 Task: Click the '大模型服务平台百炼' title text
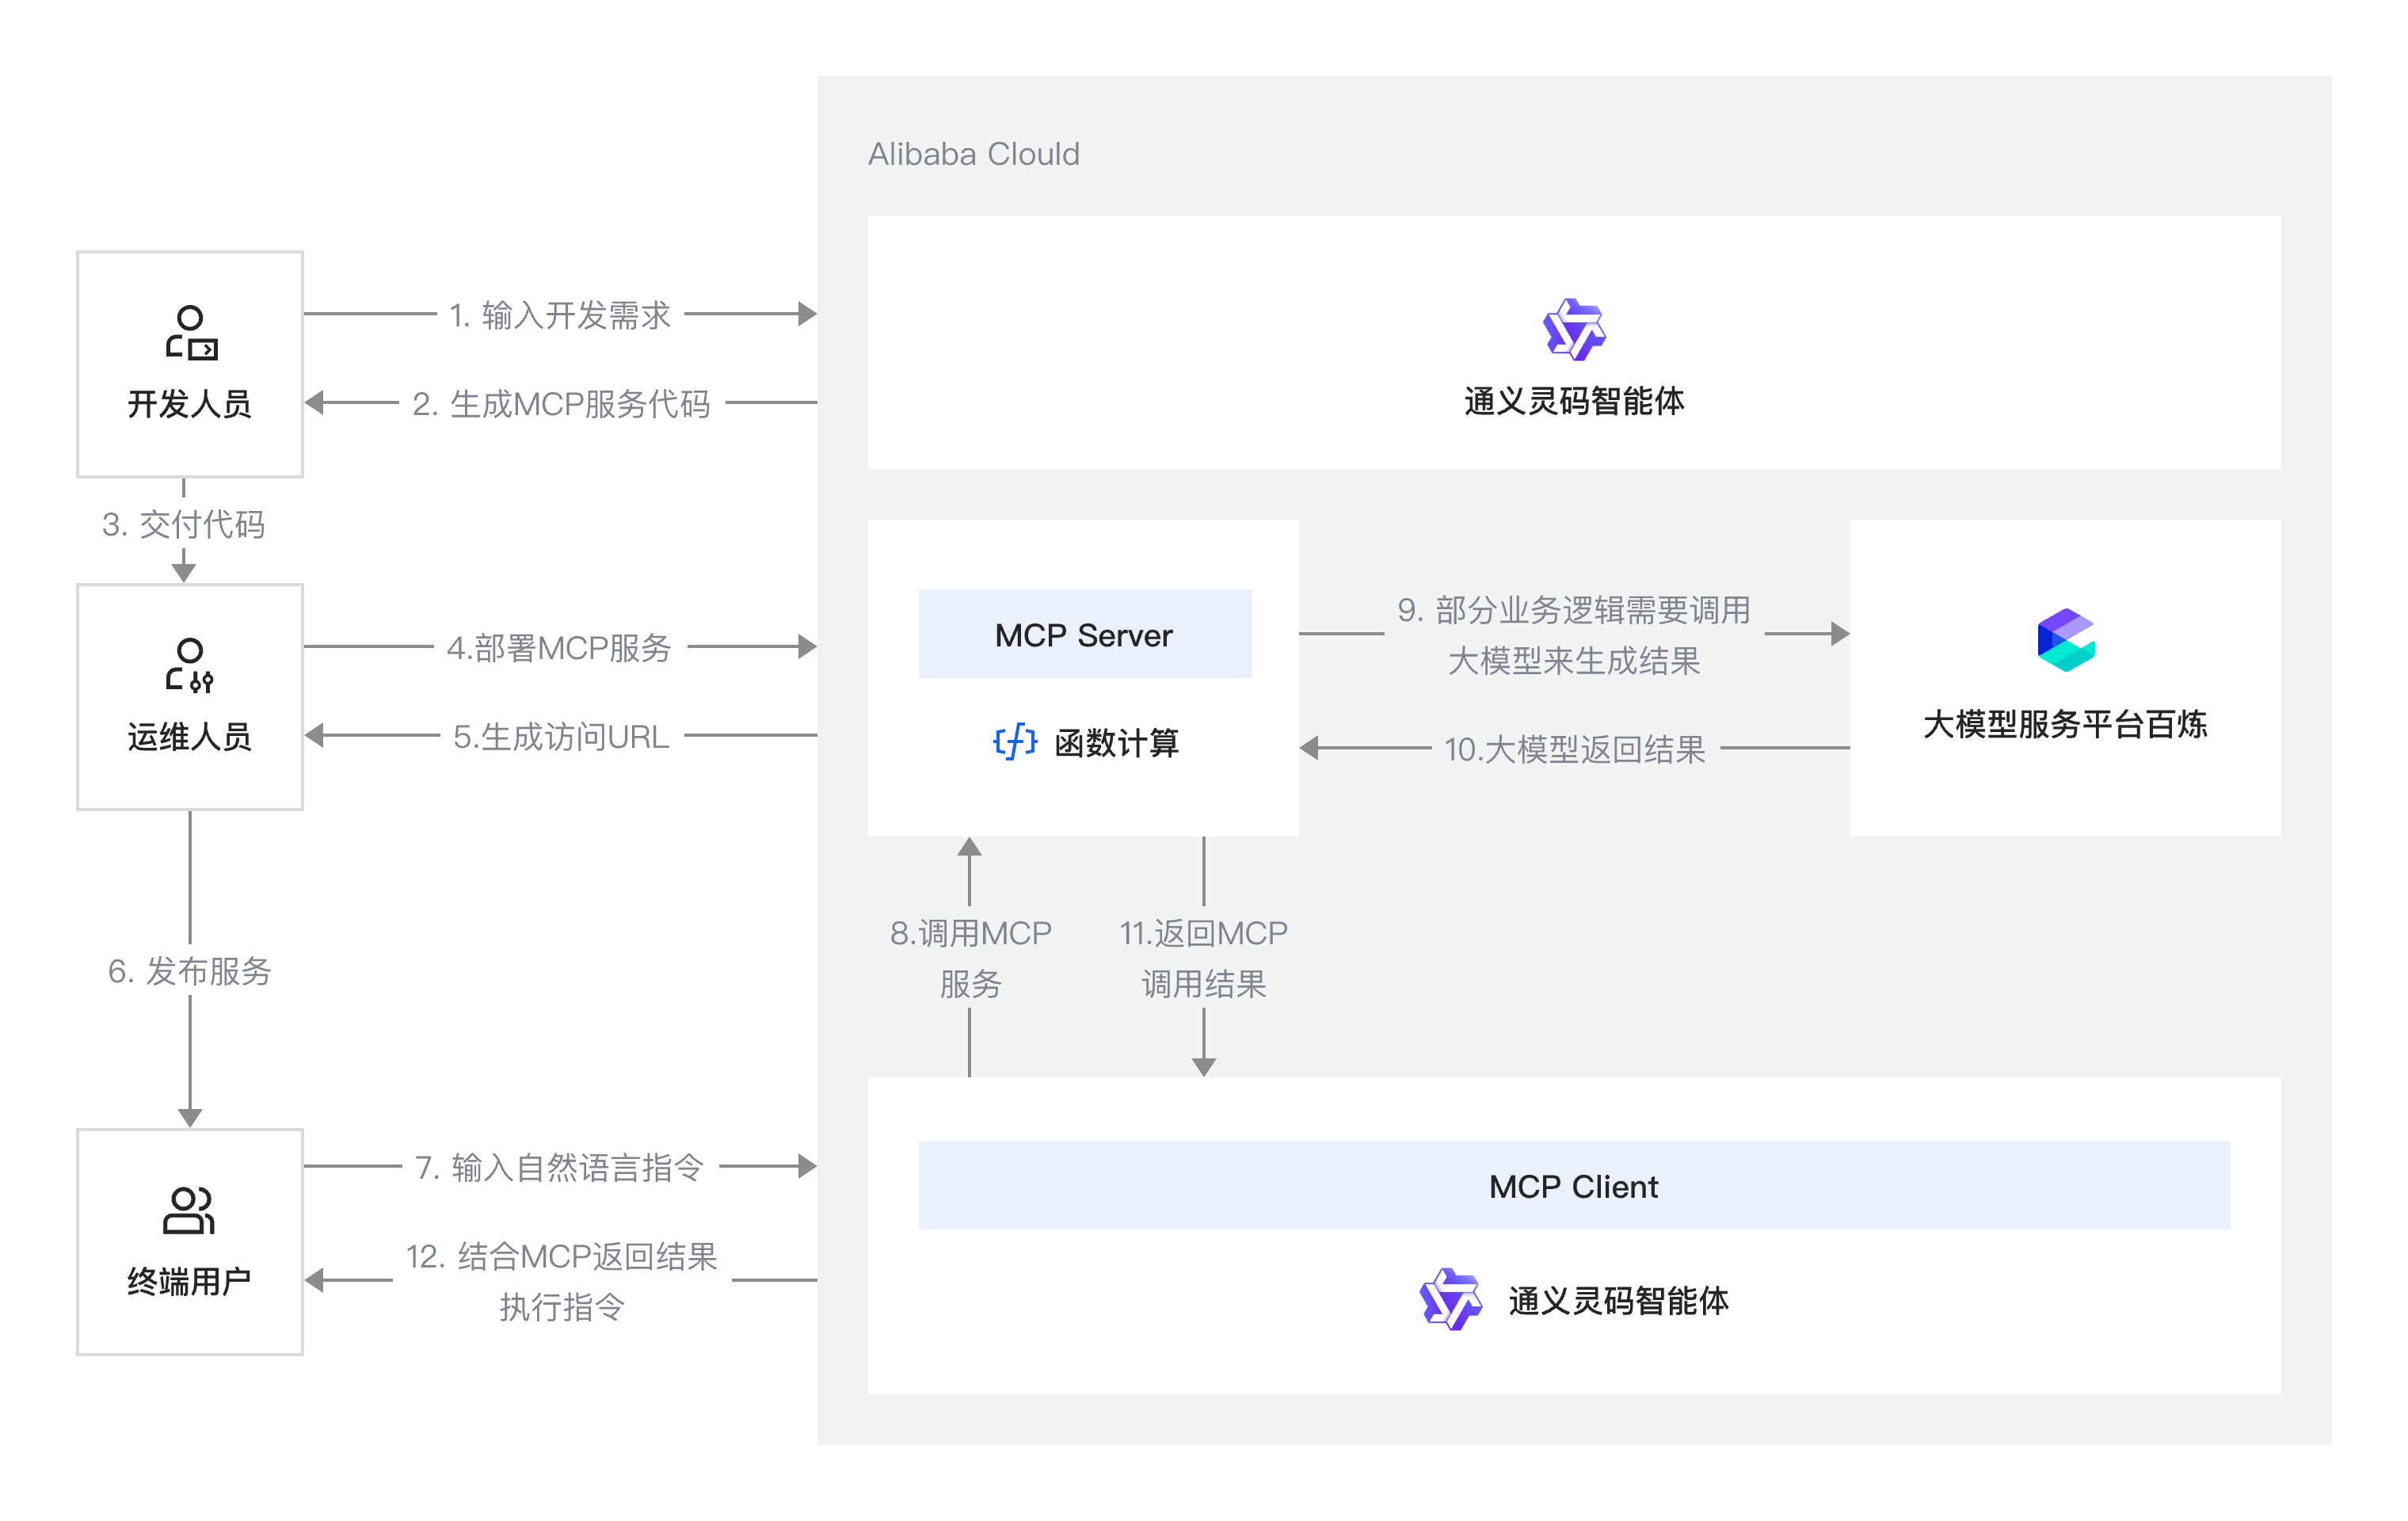2064,723
